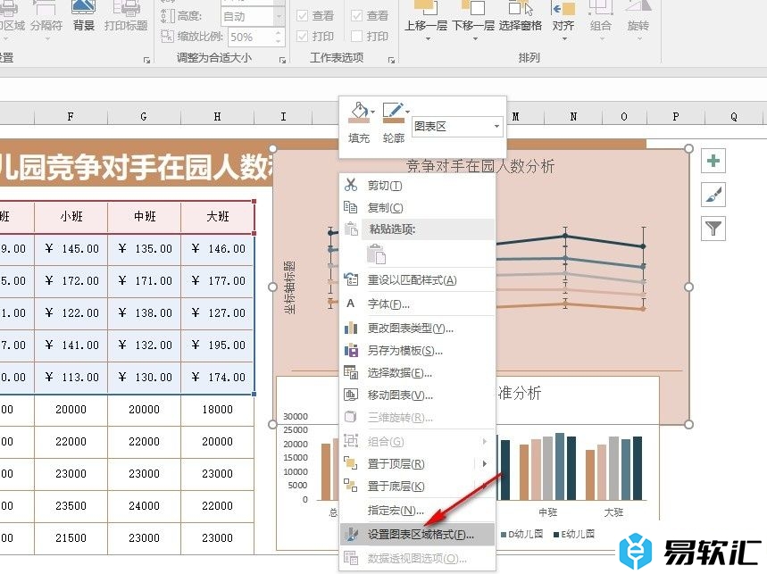This screenshot has height=574, width=767.
Task: Choose 另存为模板(S)... menu entry
Action: 417,351
